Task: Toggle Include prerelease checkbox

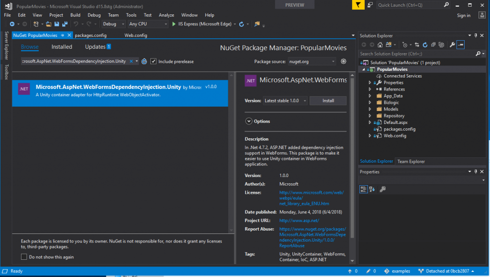Action: click(x=153, y=62)
